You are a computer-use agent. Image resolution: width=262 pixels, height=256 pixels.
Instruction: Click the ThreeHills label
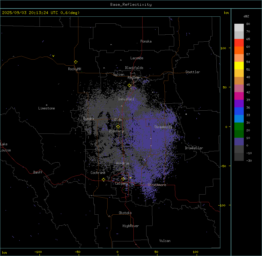click(x=163, y=127)
